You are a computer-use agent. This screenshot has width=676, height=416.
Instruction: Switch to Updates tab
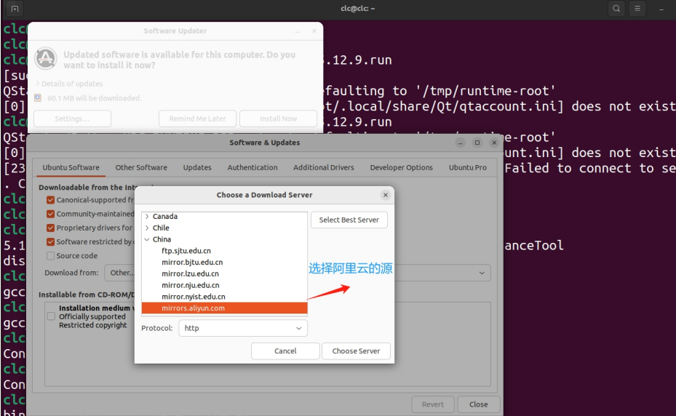[197, 168]
